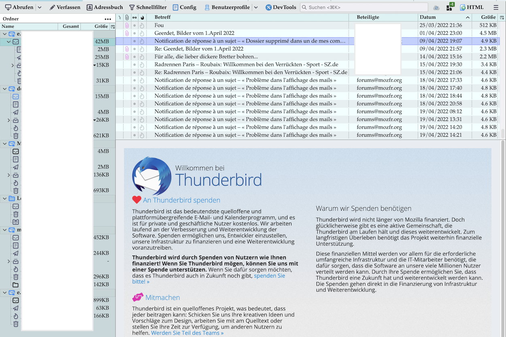Collapse the account starting with 'd'
This screenshot has height=337, width=506.
click(x=4, y=89)
